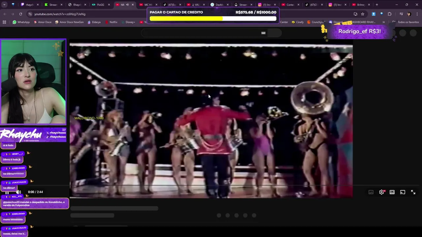This screenshot has width=422, height=237.
Task: Switch video to theater mode
Action: [392, 192]
